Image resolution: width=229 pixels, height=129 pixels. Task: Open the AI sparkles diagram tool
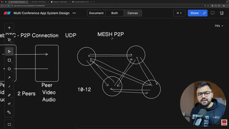(x=9, y=40)
